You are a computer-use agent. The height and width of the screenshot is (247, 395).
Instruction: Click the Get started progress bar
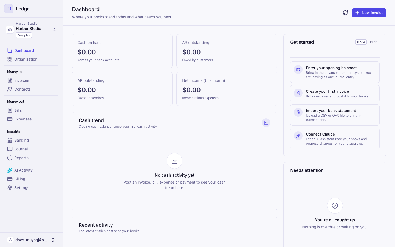pyautogui.click(x=335, y=57)
